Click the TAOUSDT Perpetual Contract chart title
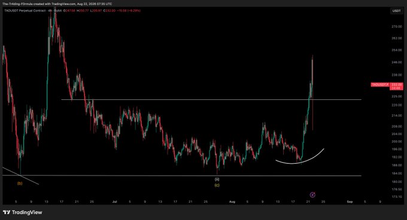The width and height of the screenshot is (407, 220). 25,11
